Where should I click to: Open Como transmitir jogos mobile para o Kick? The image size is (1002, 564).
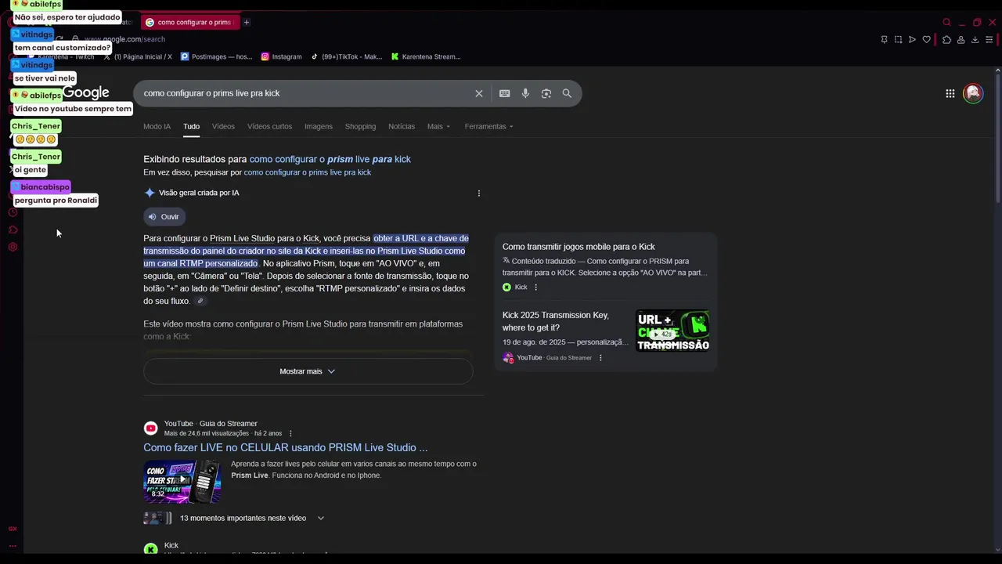coord(578,247)
